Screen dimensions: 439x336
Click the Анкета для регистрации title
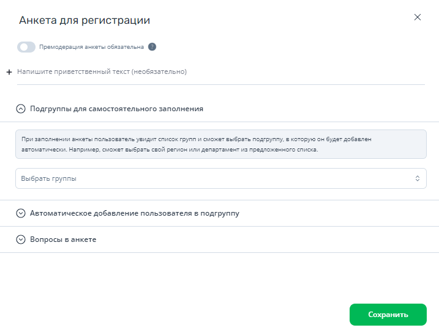pos(84,20)
